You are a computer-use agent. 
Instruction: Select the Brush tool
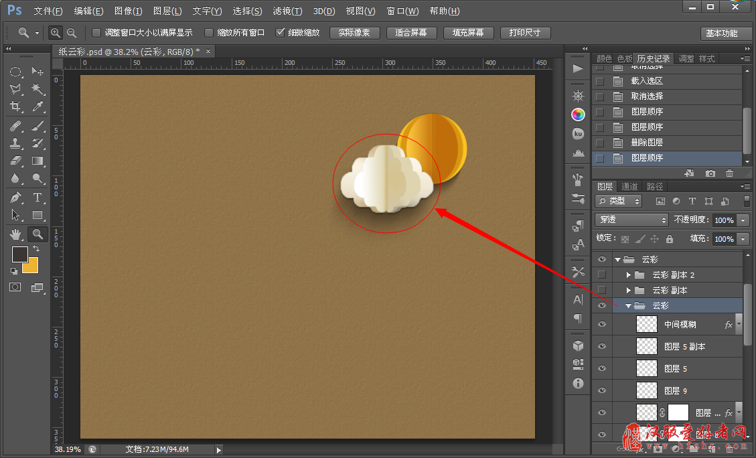point(37,126)
